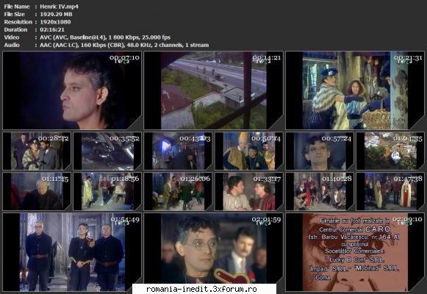Click the resolution value 1920x1080
Viewport: 427px width, 294px height.
click(x=55, y=22)
